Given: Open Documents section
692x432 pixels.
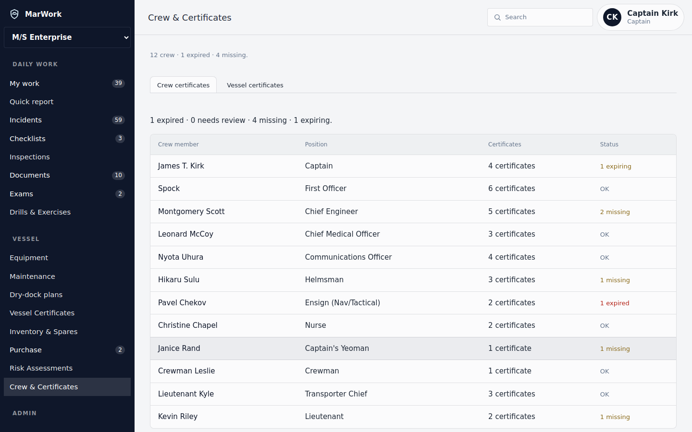Looking at the screenshot, I should pos(67,175).
